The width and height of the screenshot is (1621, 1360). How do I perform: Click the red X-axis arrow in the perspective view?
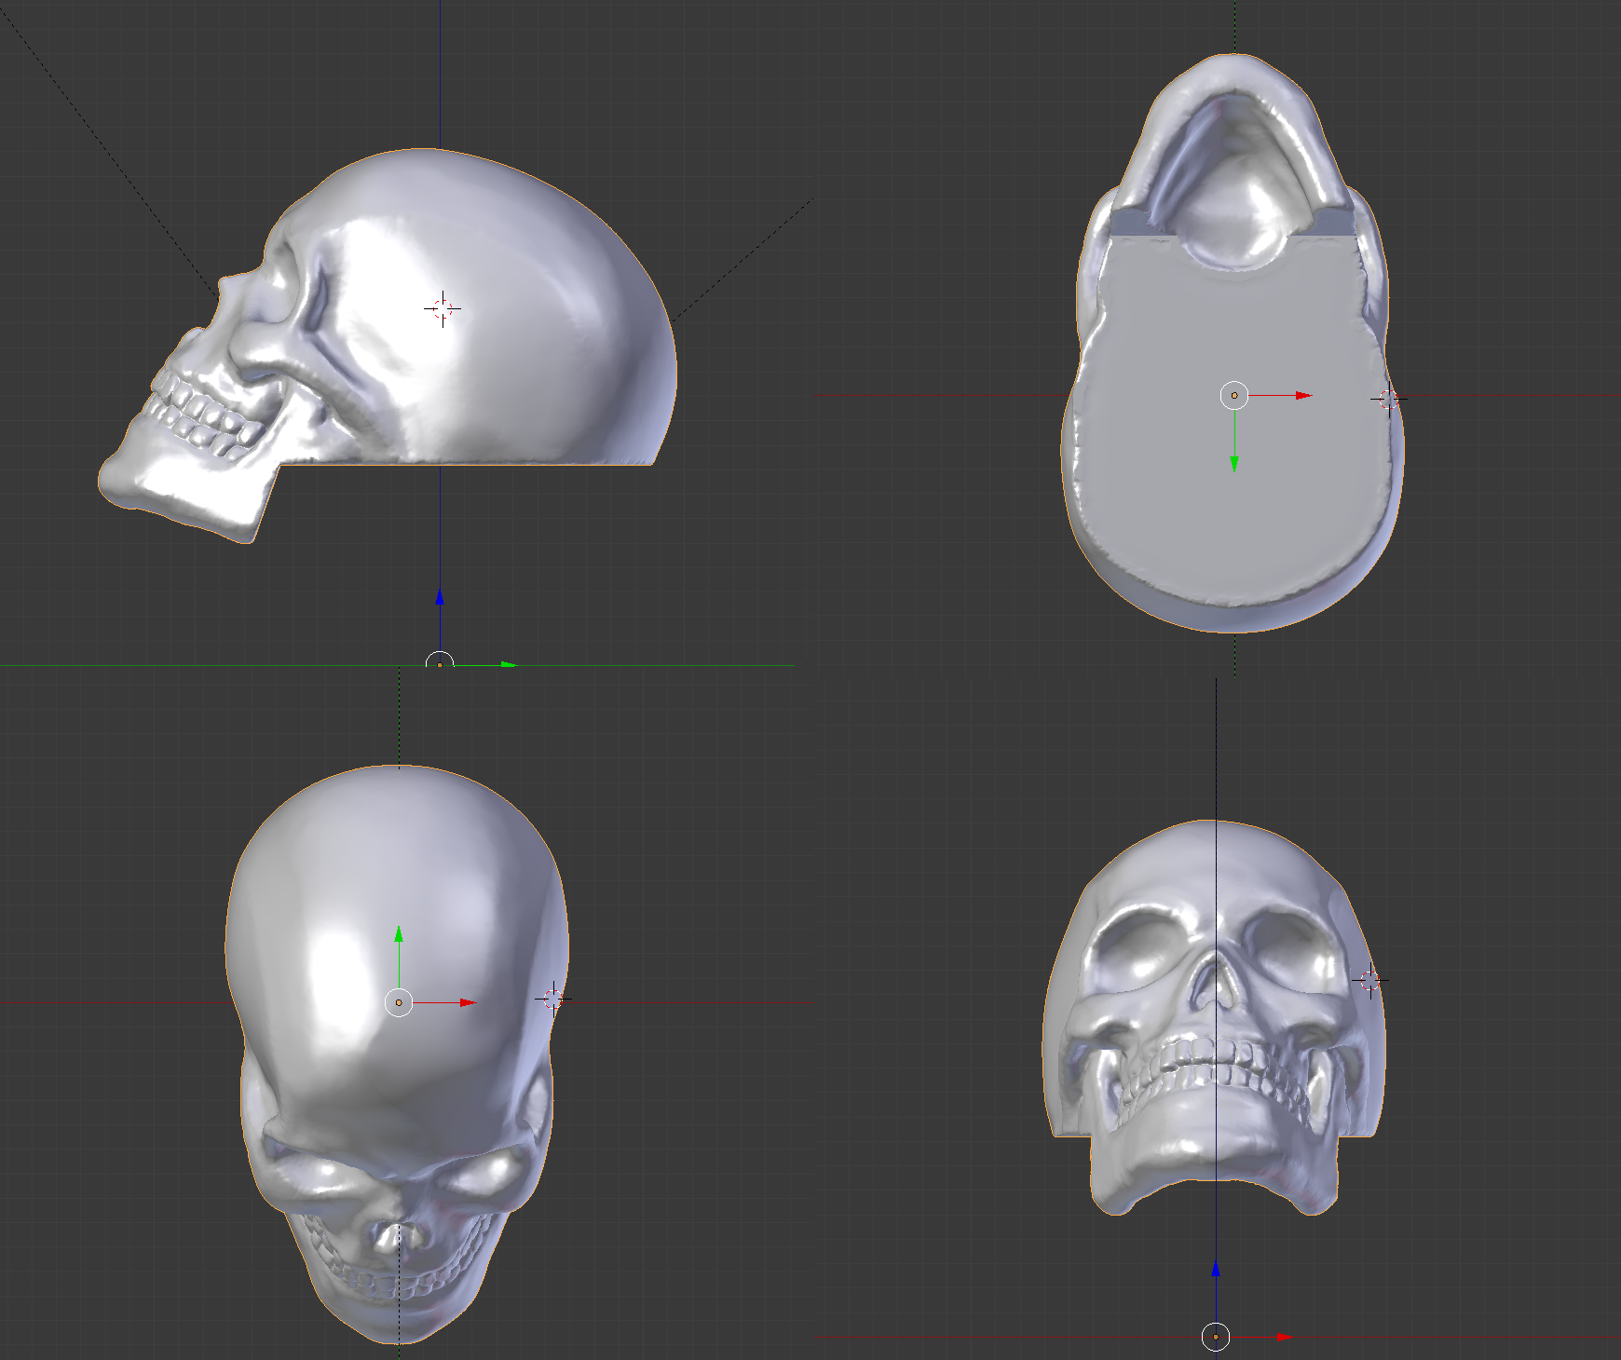466,1003
